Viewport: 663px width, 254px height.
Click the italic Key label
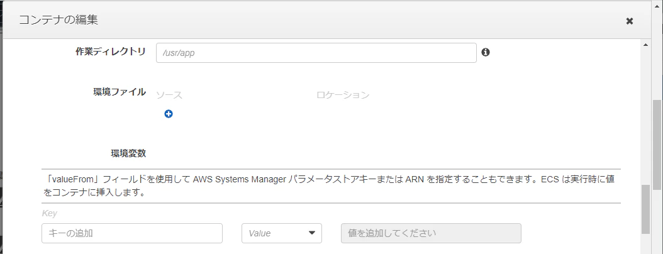tap(50, 213)
